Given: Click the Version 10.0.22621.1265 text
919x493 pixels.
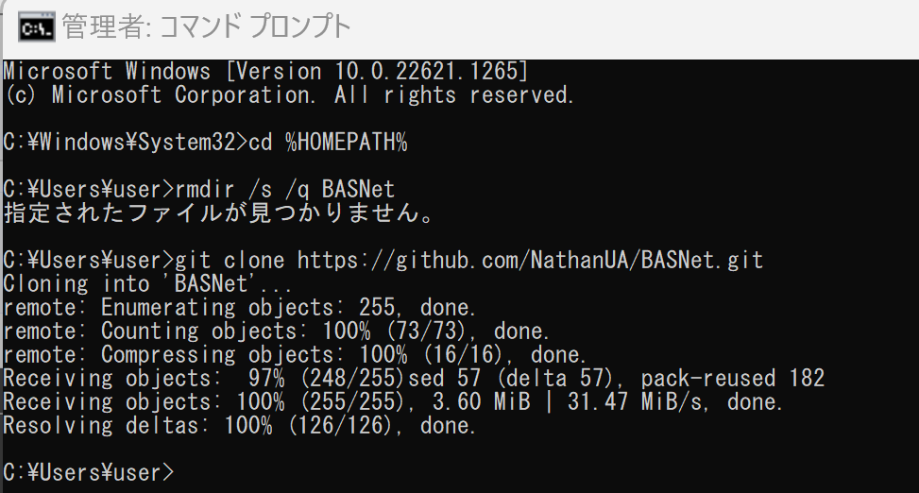Looking at the screenshot, I should pos(377,72).
